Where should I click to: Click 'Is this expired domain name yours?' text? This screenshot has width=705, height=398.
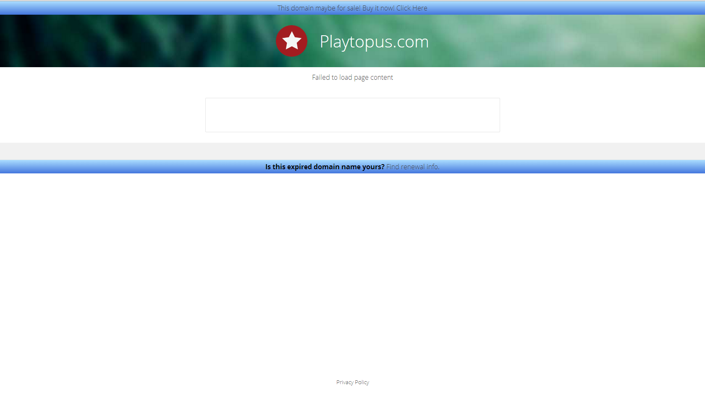[325, 167]
